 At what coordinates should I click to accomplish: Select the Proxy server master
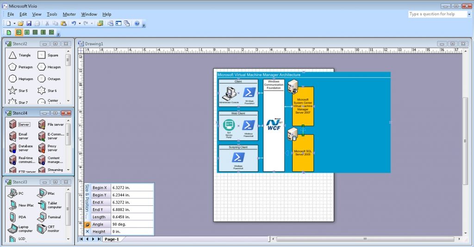[48, 148]
